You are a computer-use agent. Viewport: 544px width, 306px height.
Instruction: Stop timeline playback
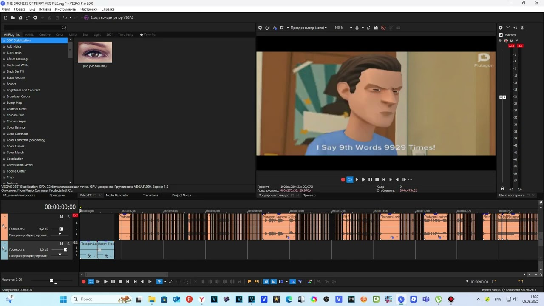[120, 281]
